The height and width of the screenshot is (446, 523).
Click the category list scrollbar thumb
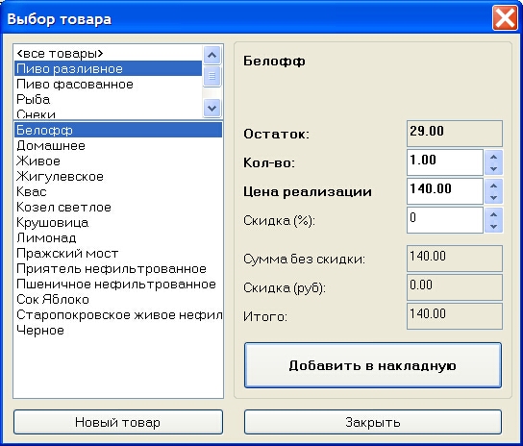tap(212, 76)
